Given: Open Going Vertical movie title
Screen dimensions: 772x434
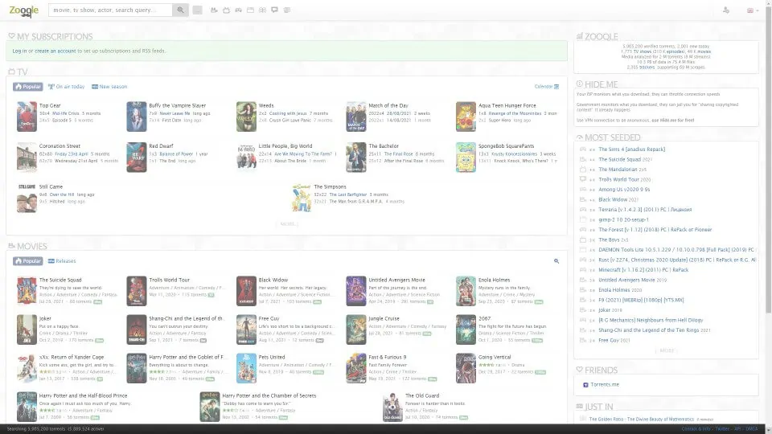Looking at the screenshot, I should [495, 357].
